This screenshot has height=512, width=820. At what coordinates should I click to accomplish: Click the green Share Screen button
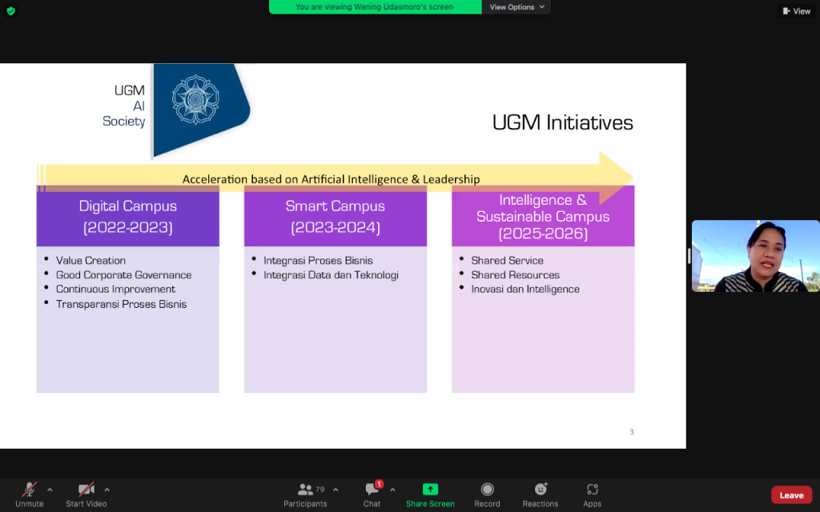point(430,494)
